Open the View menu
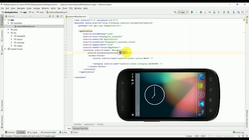The width and height of the screenshot is (249, 140). click(13, 8)
